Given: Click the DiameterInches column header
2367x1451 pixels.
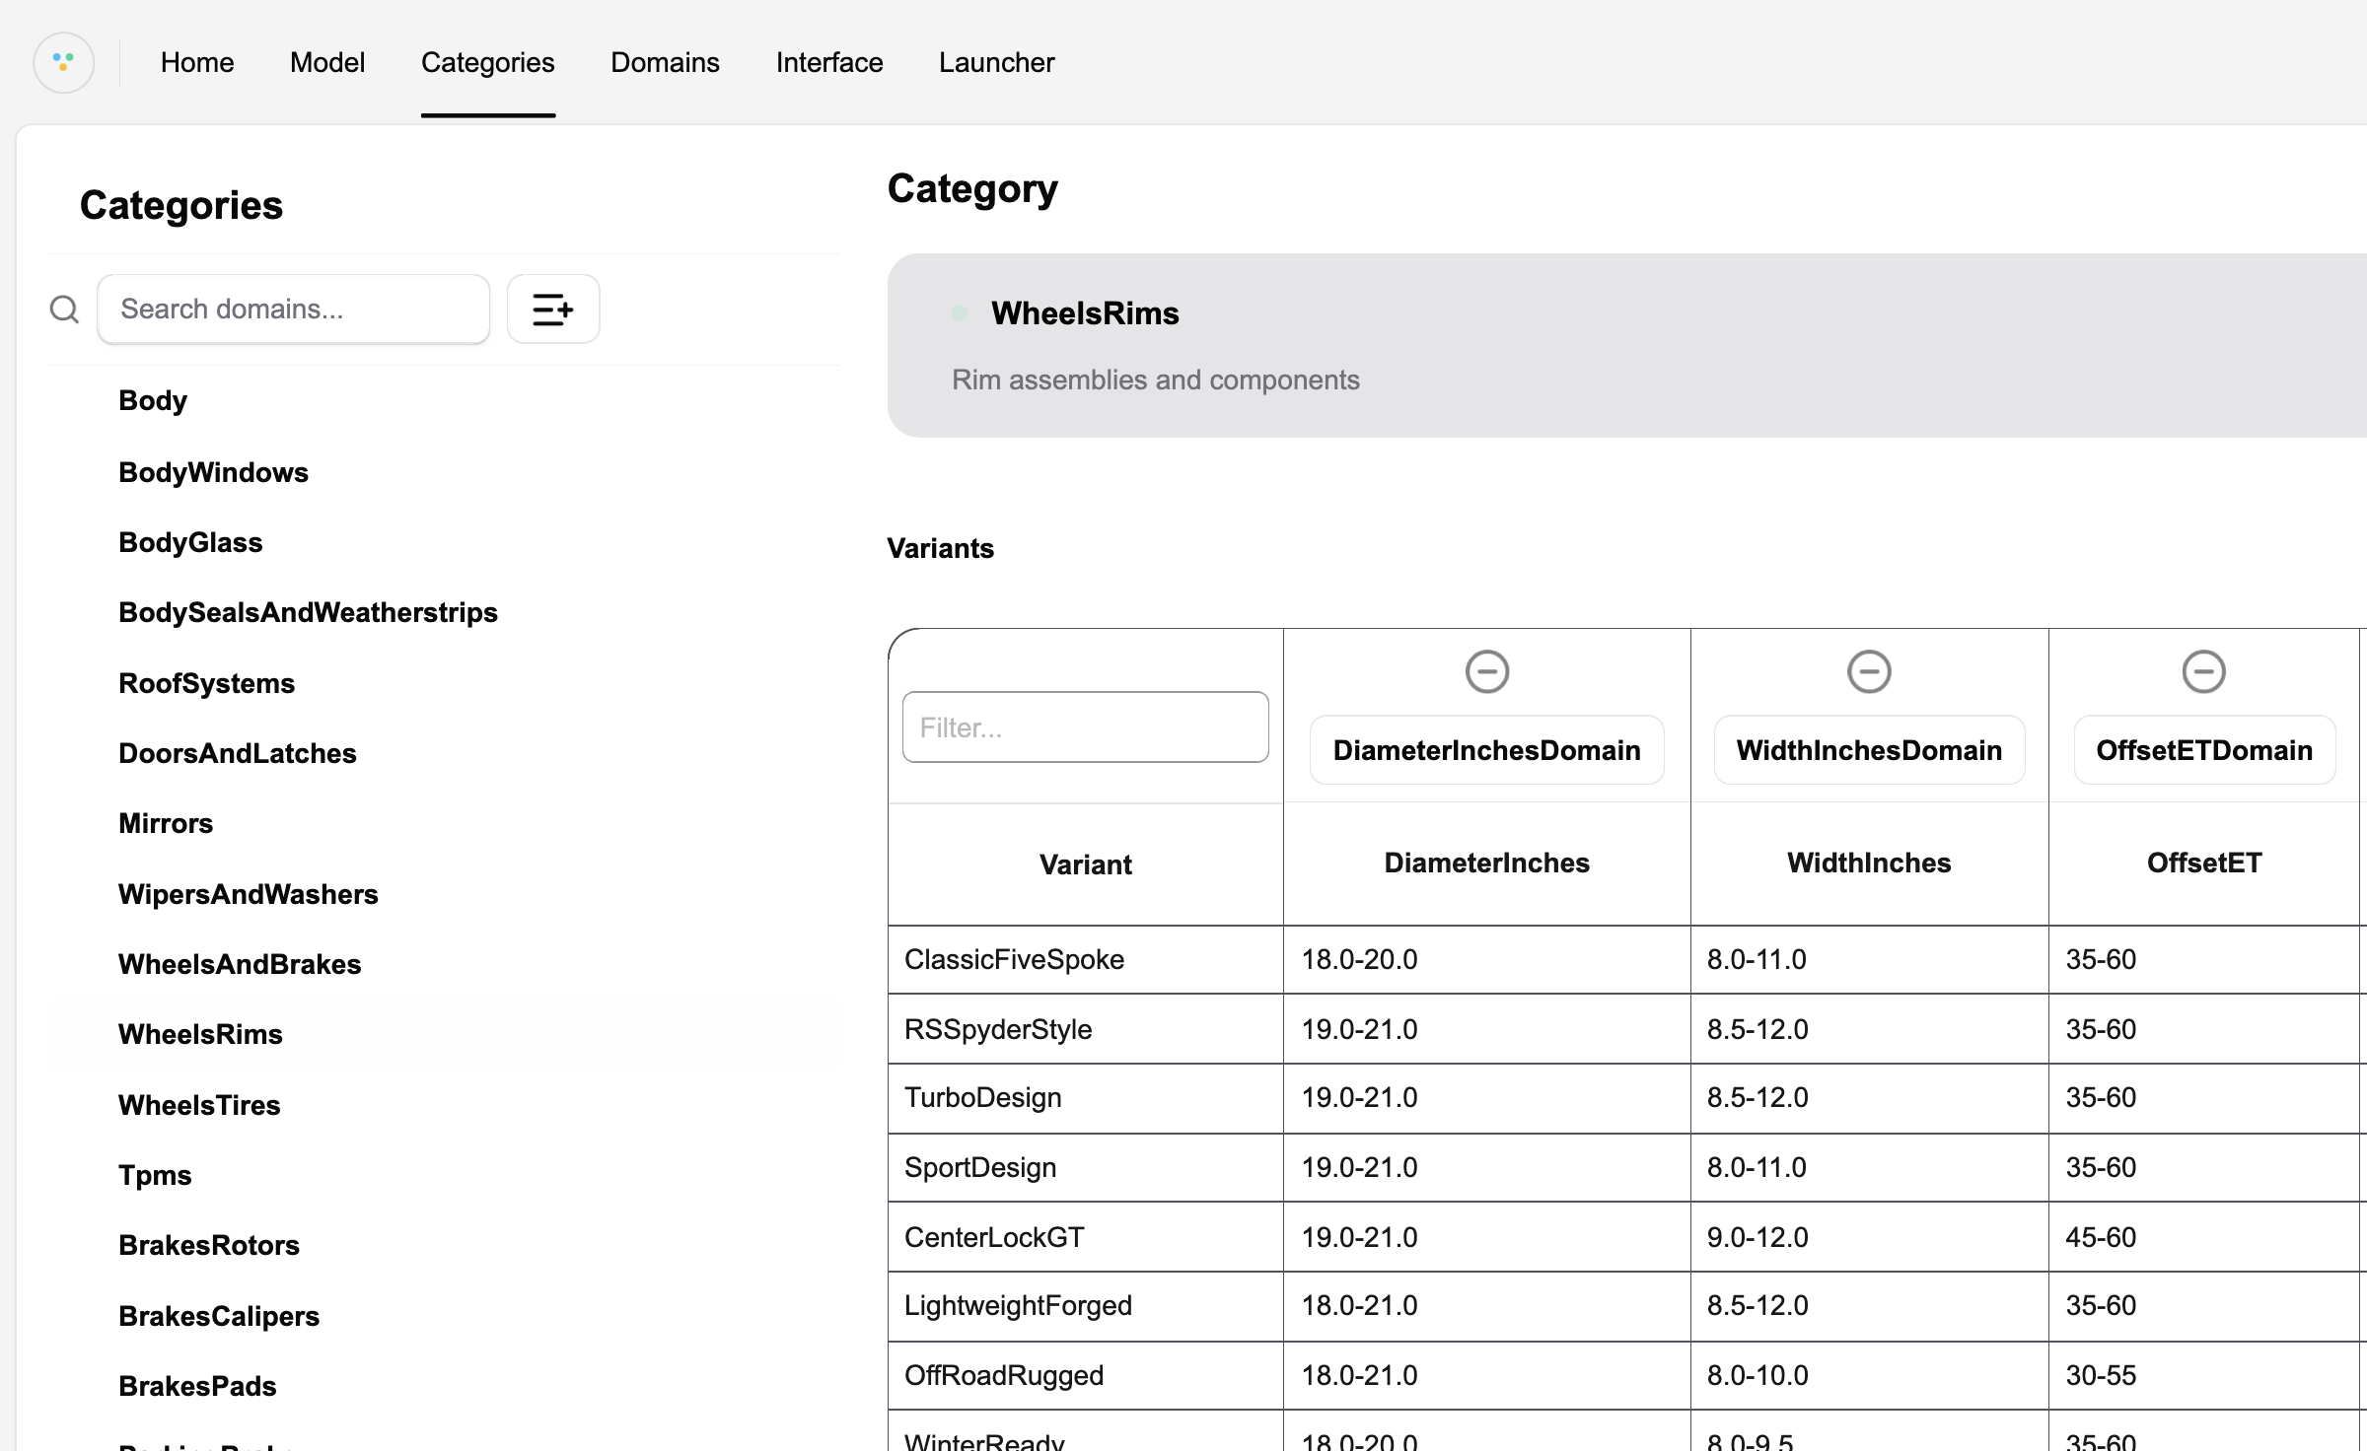Looking at the screenshot, I should [1486, 863].
